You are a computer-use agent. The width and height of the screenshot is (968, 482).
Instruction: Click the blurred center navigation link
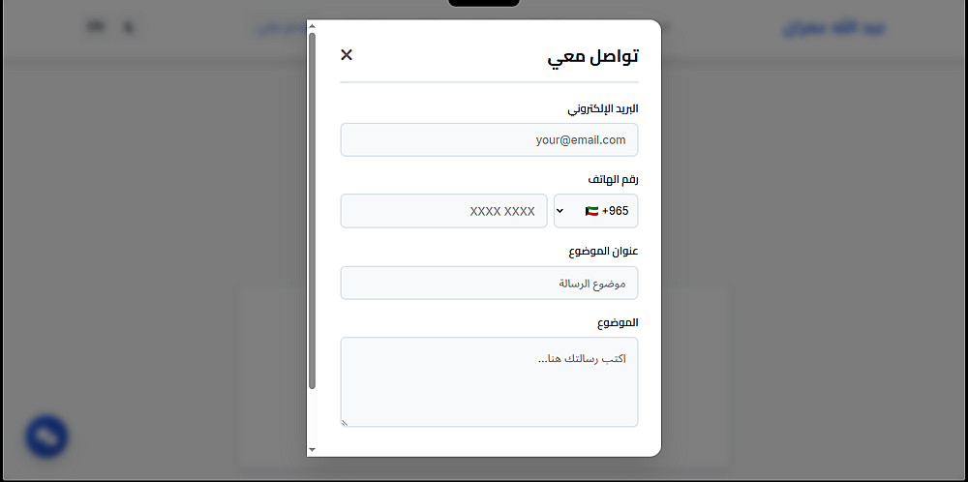point(279,27)
